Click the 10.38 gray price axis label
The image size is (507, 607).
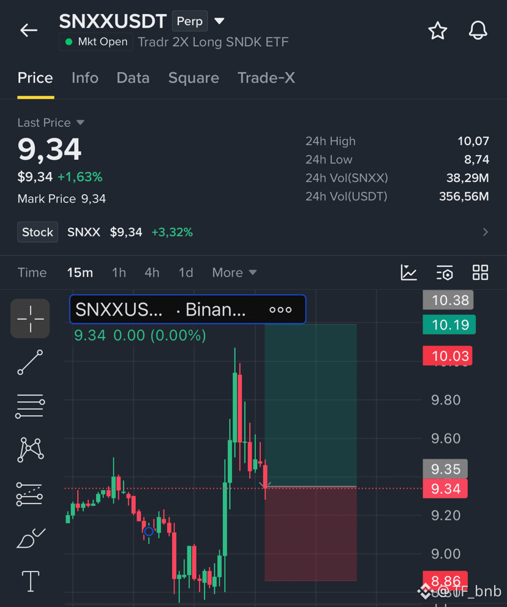tap(448, 300)
